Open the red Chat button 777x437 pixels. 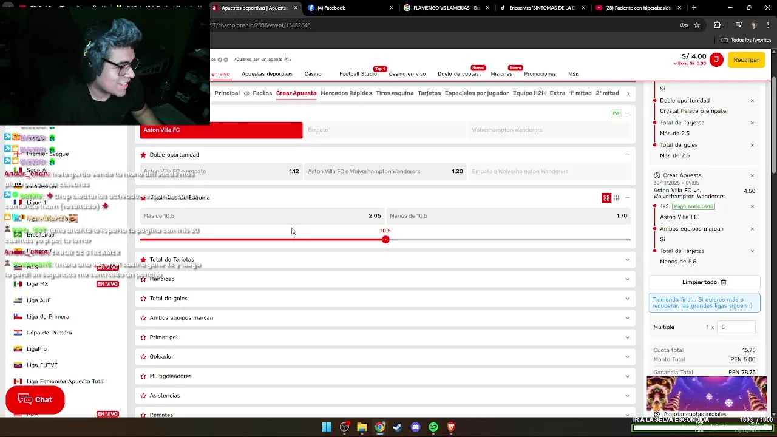(x=35, y=400)
